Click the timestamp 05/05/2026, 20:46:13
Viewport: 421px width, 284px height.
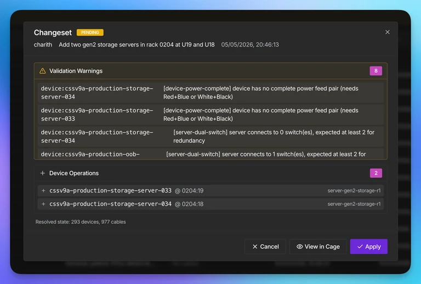[x=250, y=45]
